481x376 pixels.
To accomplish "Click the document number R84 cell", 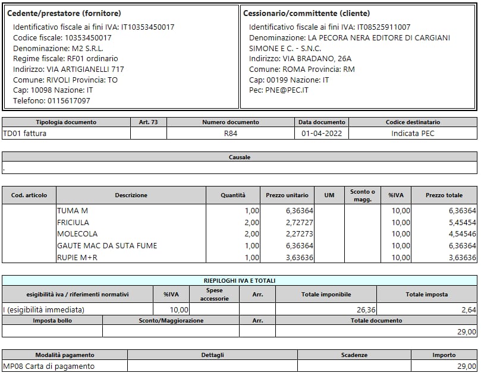I will click(x=231, y=134).
